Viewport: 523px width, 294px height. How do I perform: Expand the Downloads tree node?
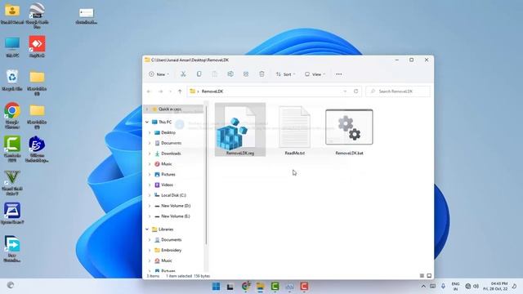click(x=150, y=154)
